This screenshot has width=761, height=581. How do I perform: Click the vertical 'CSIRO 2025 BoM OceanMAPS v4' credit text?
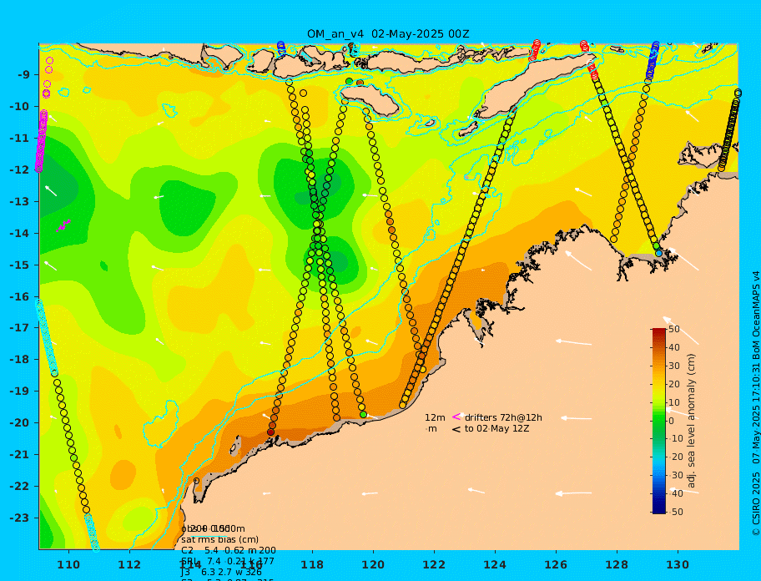click(756, 403)
